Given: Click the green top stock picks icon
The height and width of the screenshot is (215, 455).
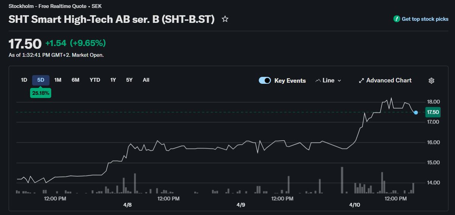Looking at the screenshot, I should pos(397,19).
